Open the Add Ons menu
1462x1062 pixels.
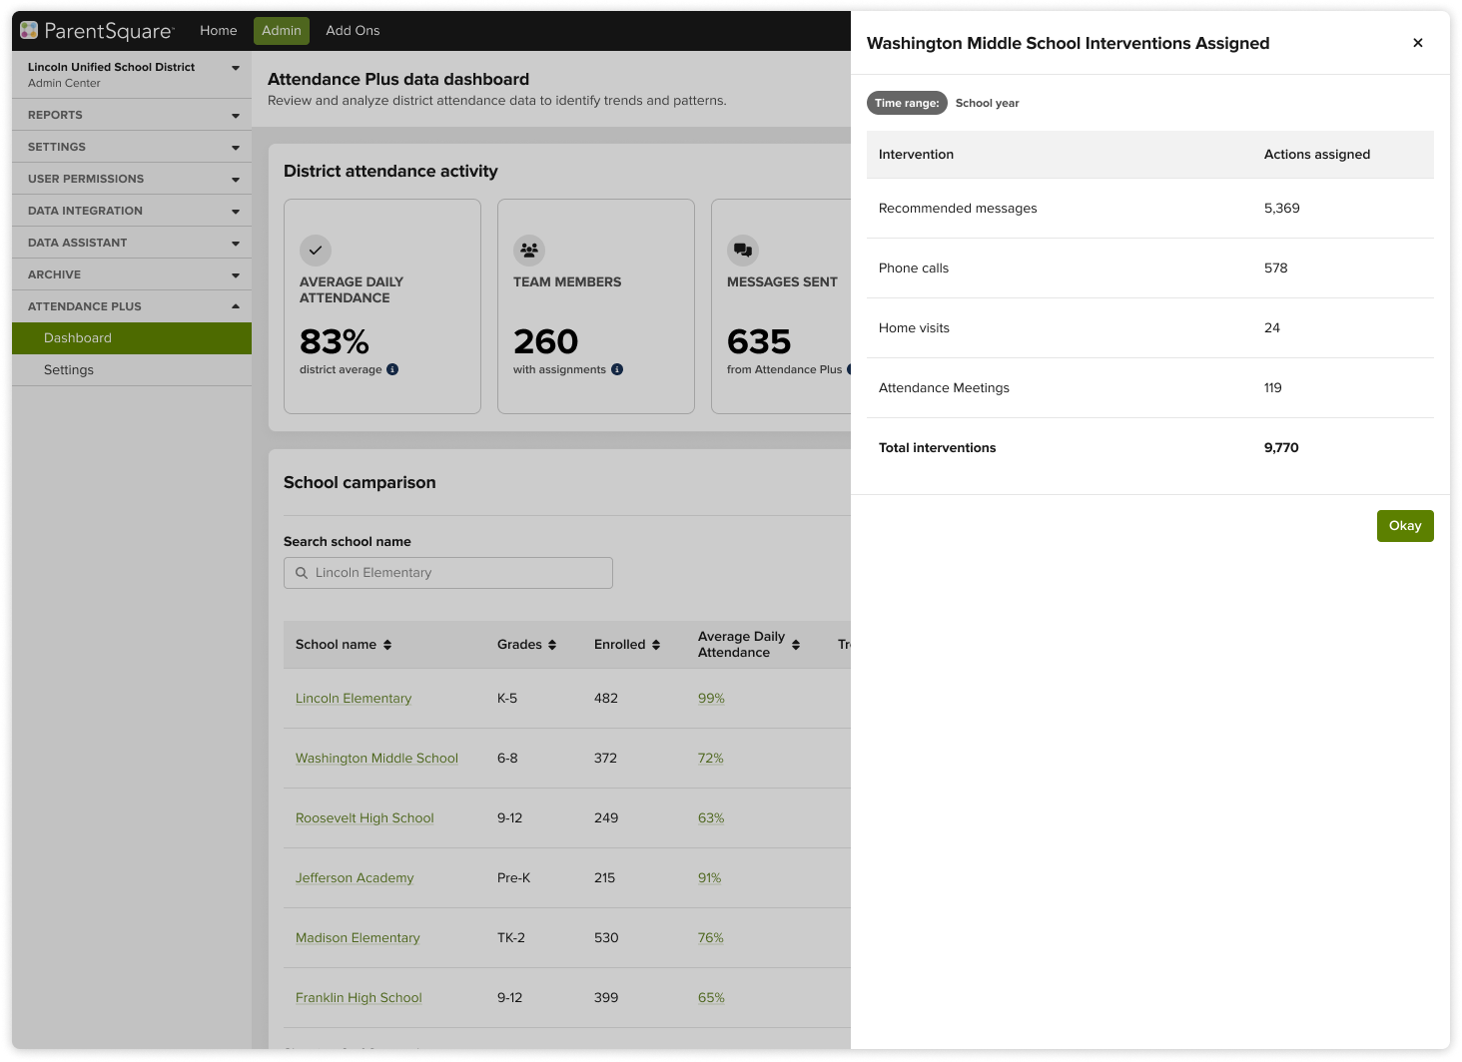353,31
